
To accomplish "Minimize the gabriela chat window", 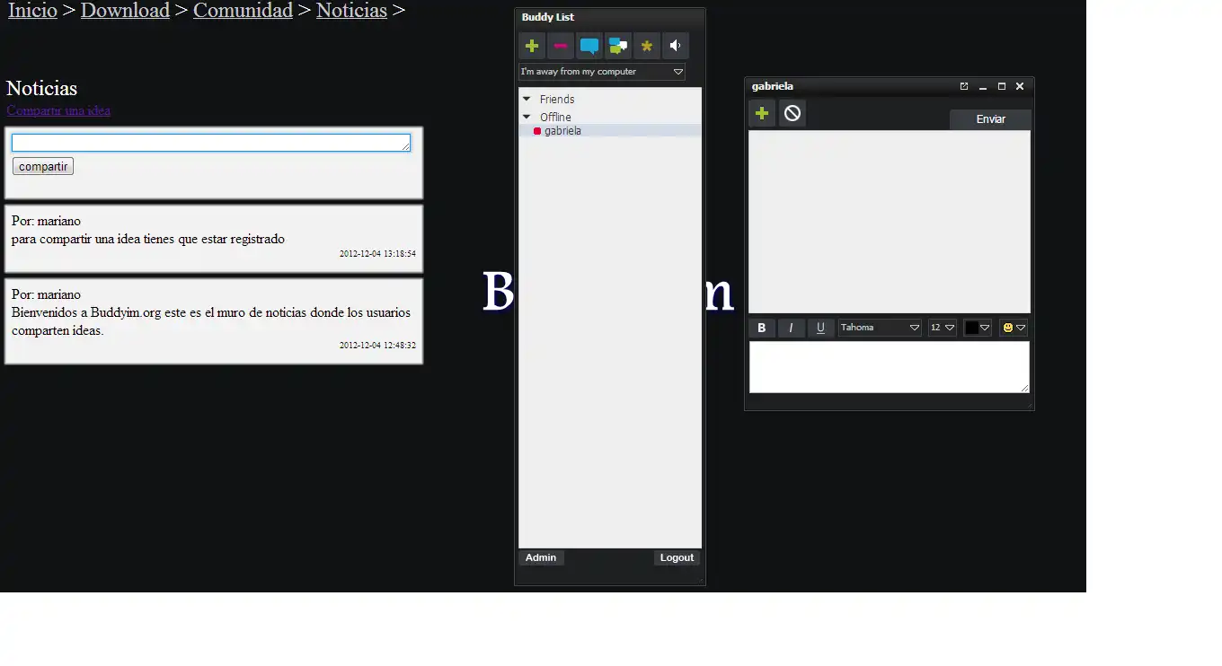I will [983, 87].
